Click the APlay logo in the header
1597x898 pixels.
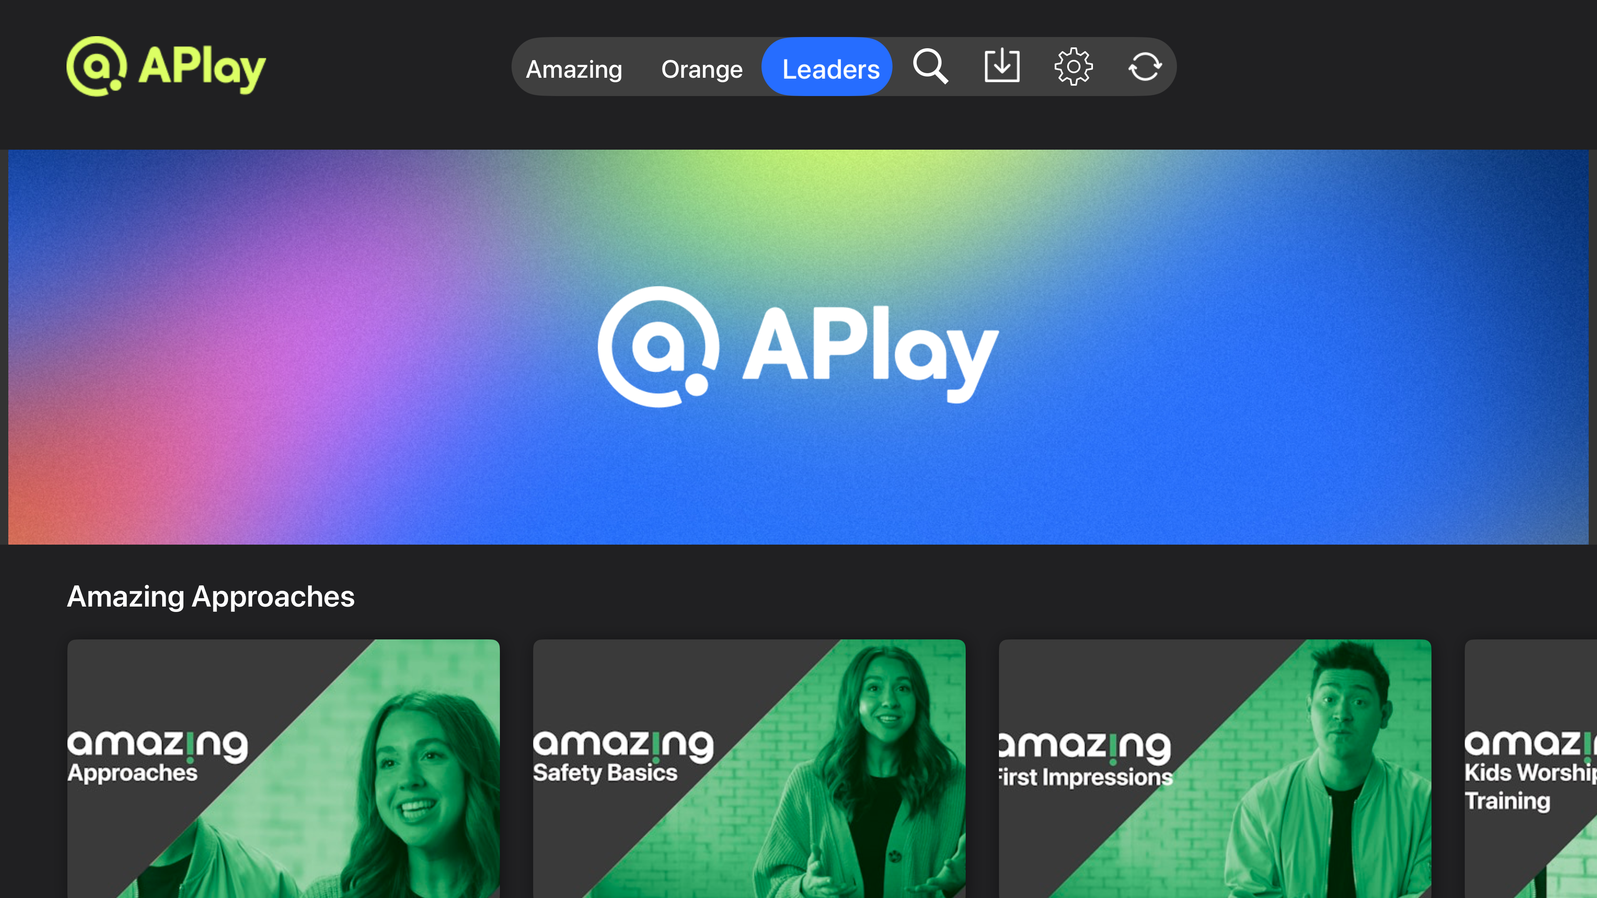[166, 67]
